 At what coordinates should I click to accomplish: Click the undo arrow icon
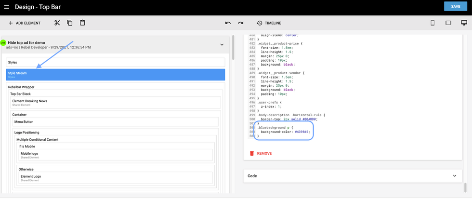tap(228, 23)
